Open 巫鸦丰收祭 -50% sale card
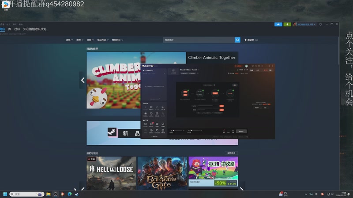Image resolution: width=353 pixels, height=198 pixels. (x=213, y=172)
